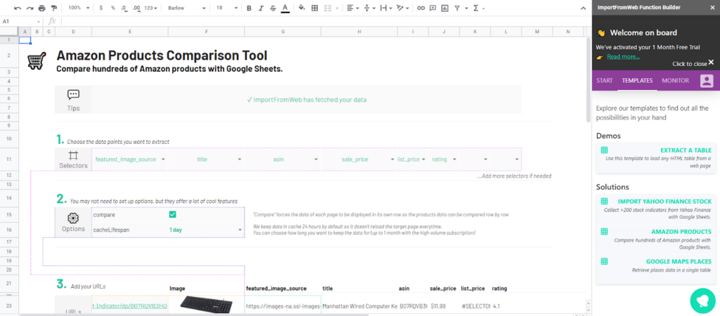Screen dimensions: 720x316
Task: Apply the paint format tool
Action: coord(54,8)
